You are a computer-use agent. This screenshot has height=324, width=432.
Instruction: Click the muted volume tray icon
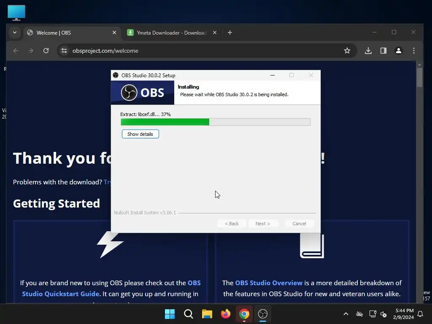[x=383, y=314]
